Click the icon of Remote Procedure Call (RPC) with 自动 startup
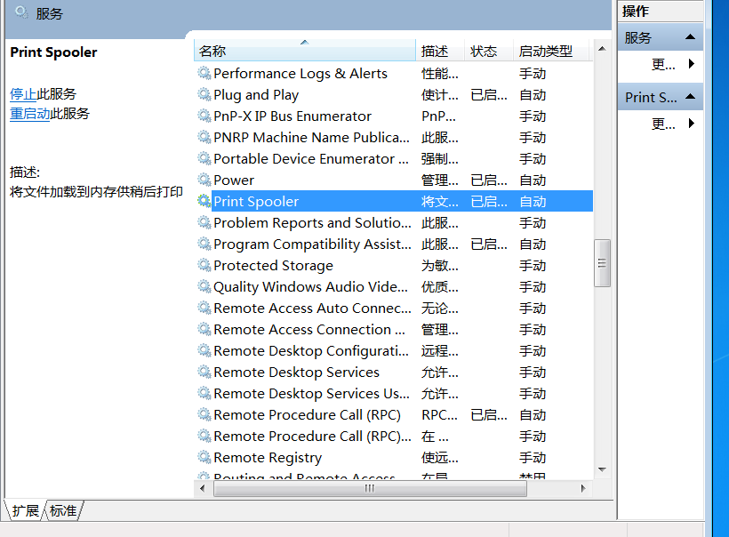729x537 pixels. pos(204,414)
